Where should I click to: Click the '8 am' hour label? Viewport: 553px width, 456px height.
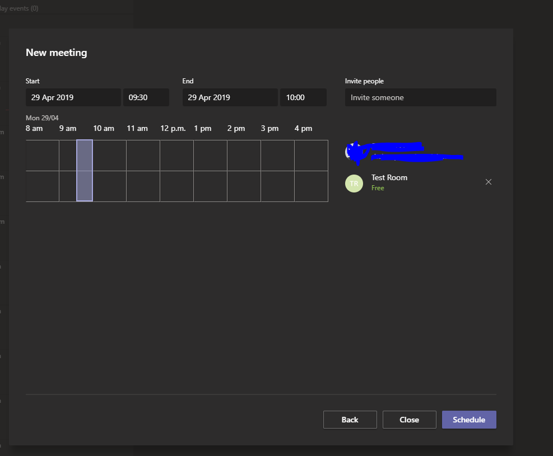point(34,129)
